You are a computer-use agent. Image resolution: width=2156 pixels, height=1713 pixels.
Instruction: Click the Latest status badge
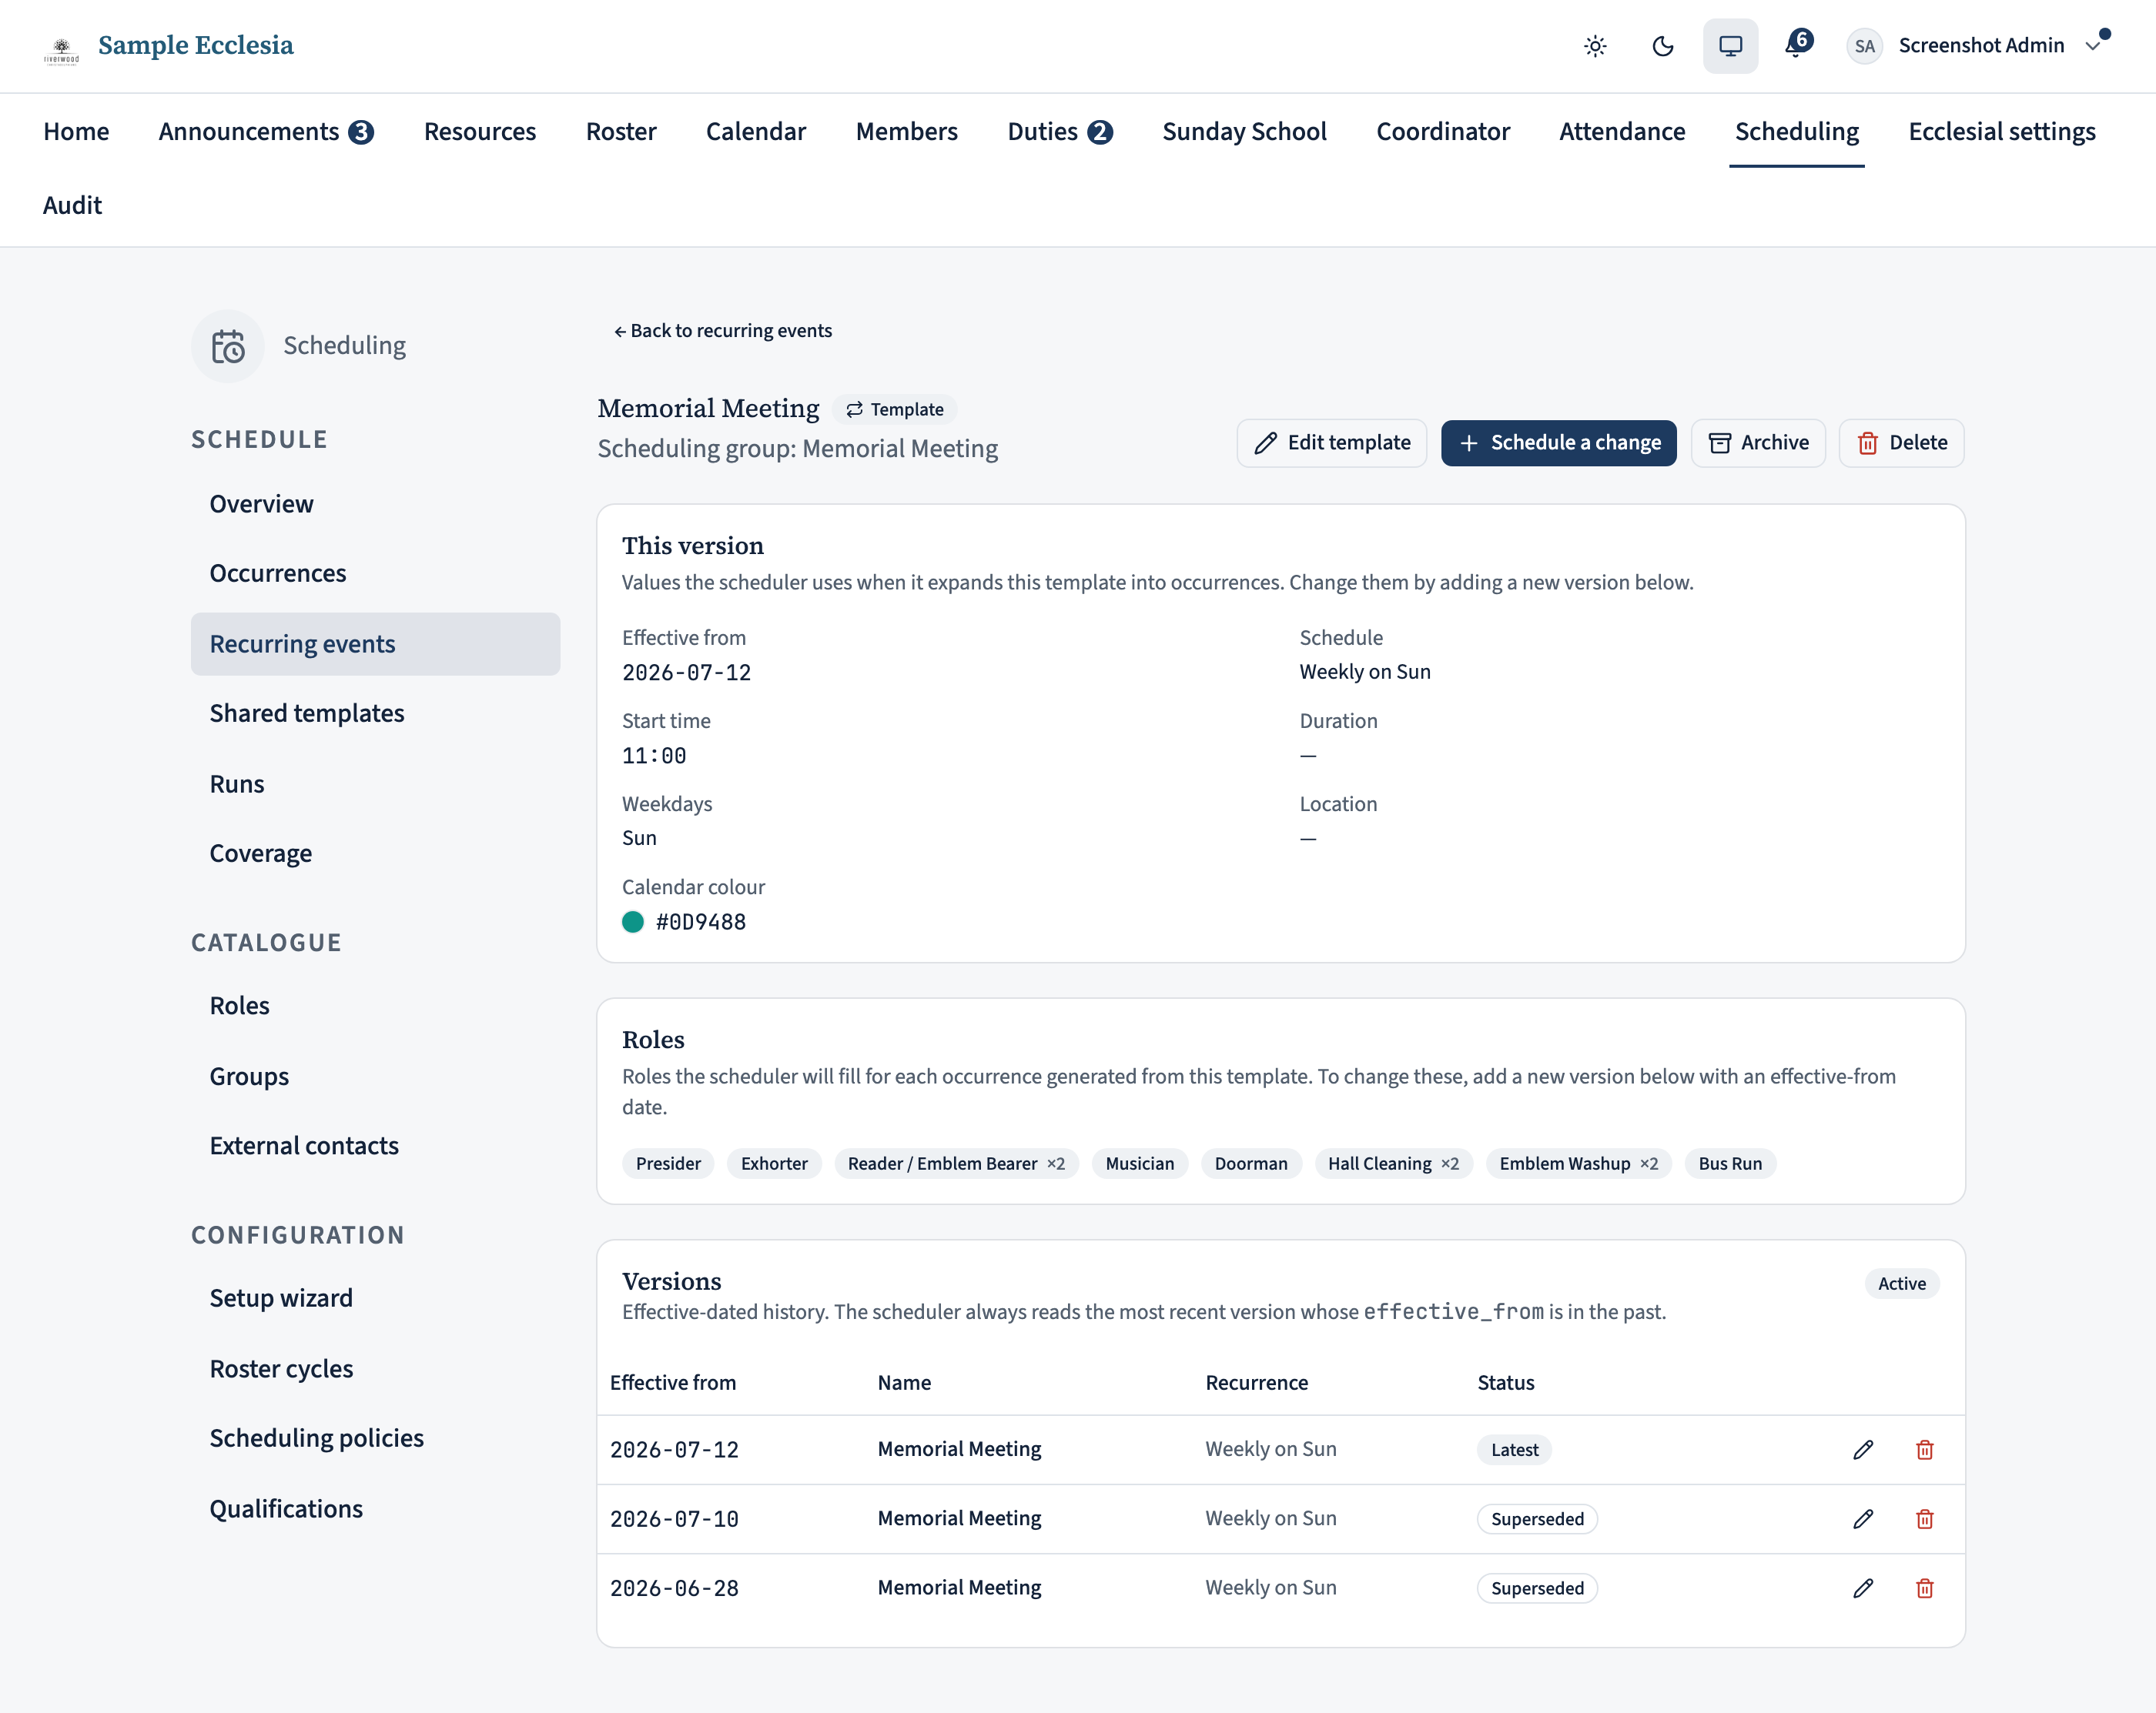(1514, 1450)
